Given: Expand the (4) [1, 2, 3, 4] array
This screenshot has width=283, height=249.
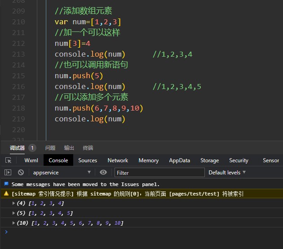Looking at the screenshot, I should [x=13, y=203].
